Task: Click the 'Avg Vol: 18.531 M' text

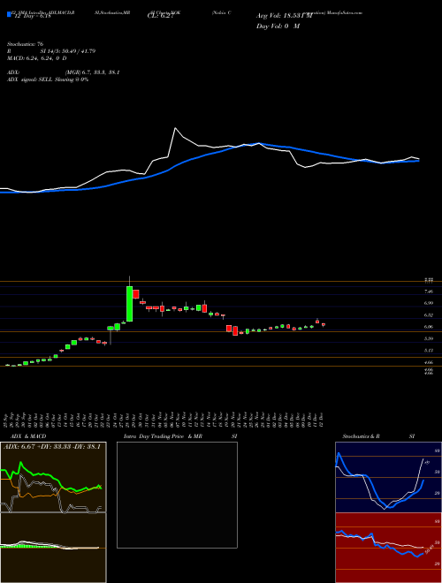Action: click(x=285, y=16)
